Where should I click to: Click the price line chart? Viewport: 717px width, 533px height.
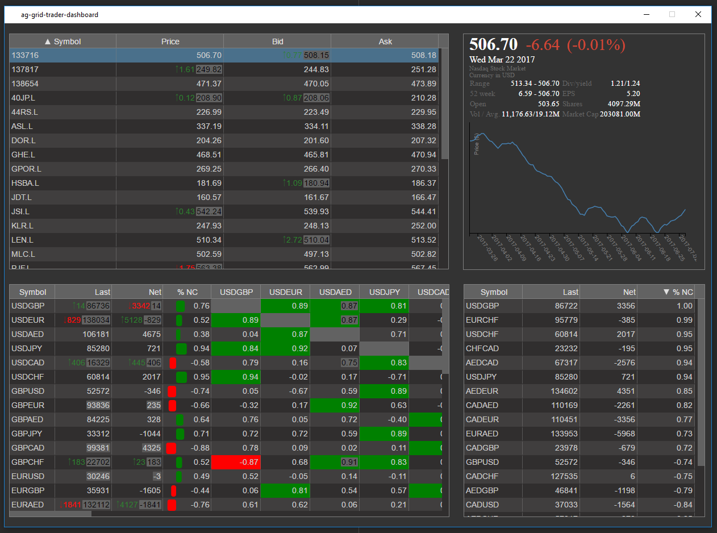tap(578, 183)
